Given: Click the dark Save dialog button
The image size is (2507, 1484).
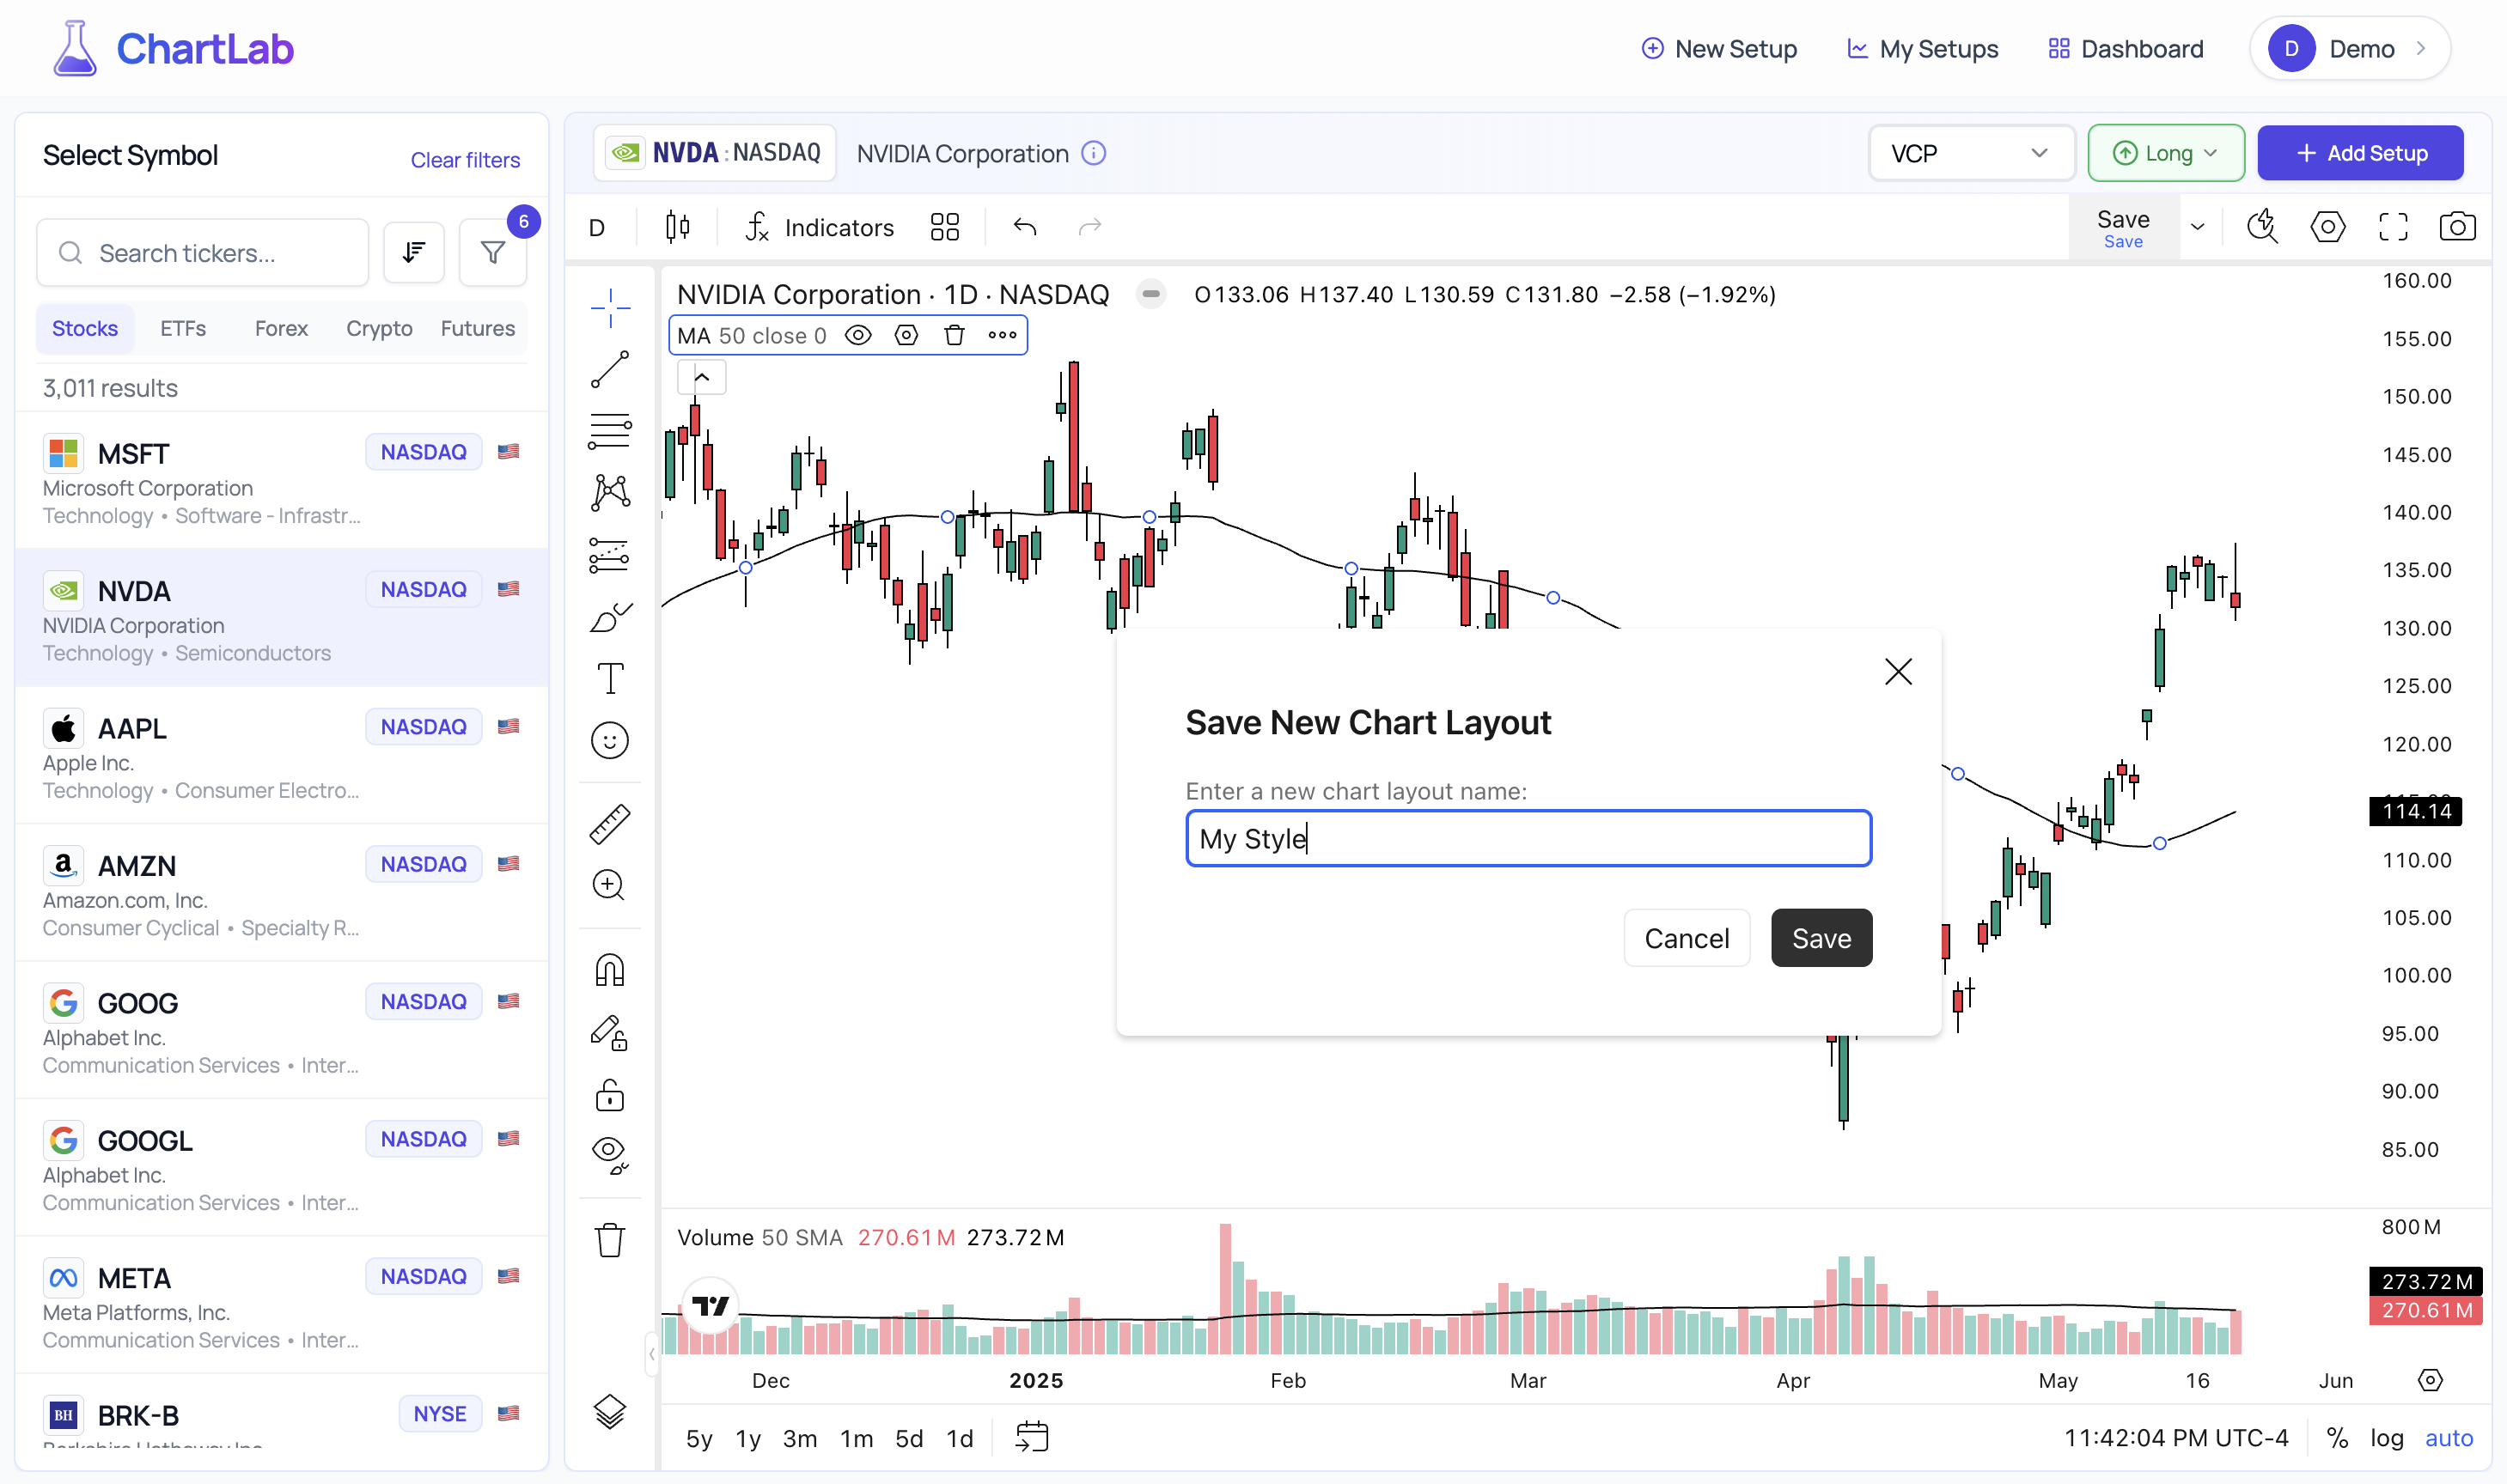Looking at the screenshot, I should 1821,937.
